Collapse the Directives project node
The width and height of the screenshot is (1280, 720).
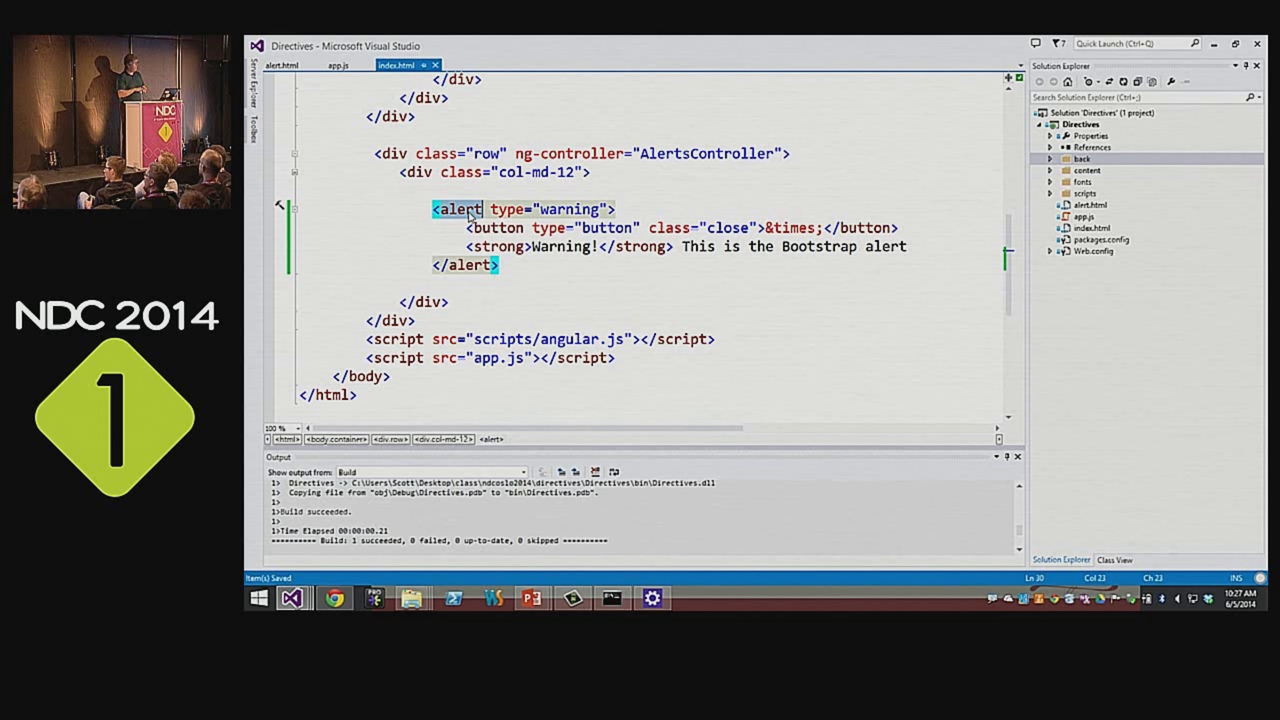(1039, 125)
